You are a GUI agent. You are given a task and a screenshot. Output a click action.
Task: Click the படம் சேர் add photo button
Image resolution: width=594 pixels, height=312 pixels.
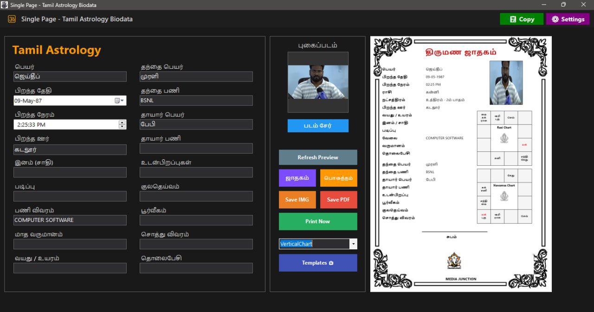pos(318,126)
